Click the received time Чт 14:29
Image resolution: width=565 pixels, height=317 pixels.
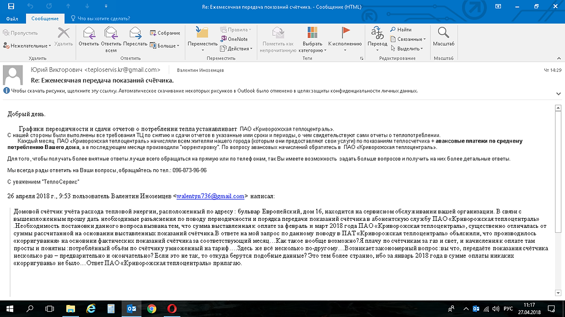[x=552, y=70]
